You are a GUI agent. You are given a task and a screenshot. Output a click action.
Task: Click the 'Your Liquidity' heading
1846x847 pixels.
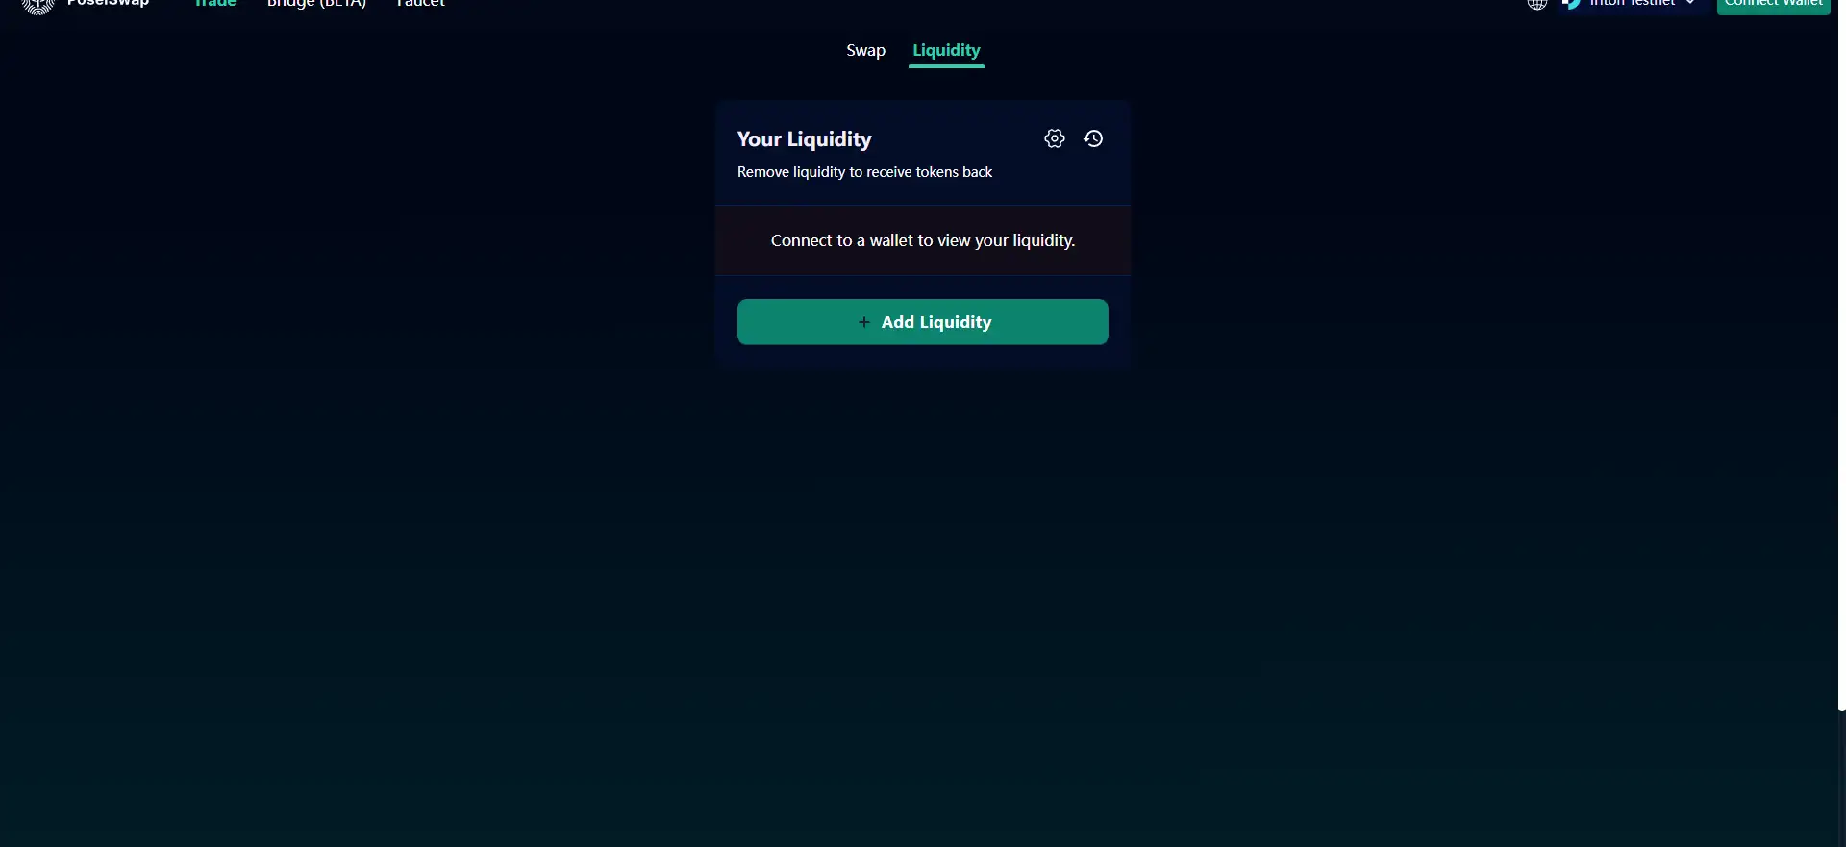(805, 139)
